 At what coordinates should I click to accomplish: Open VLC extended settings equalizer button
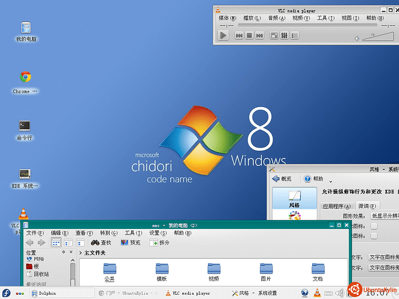pos(284,35)
